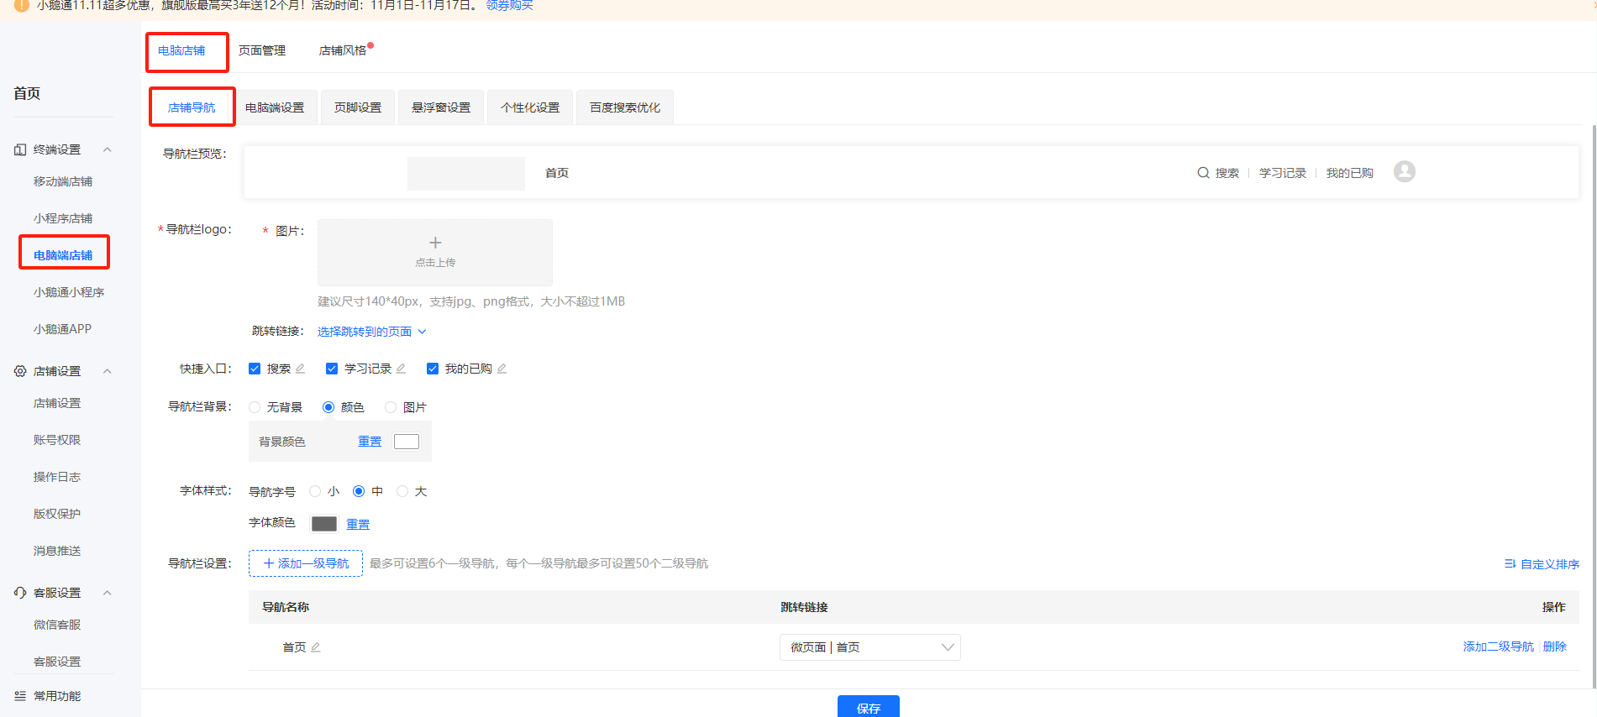Click the 终端设置 sidebar icon

[x=20, y=149]
